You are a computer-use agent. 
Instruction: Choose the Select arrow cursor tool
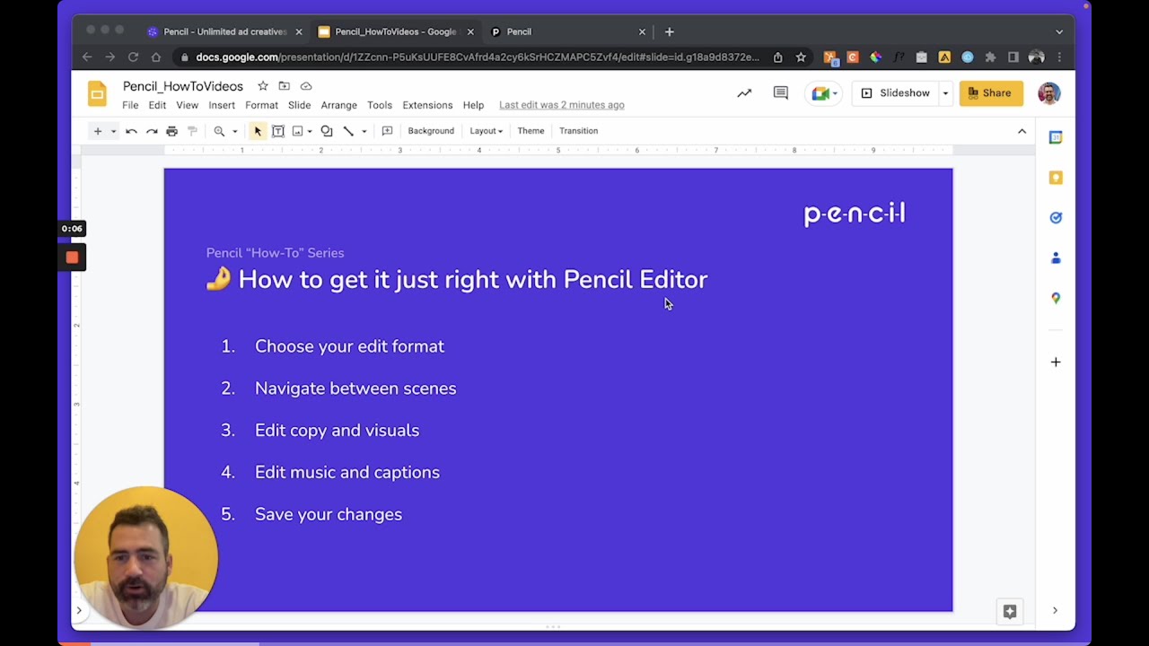[258, 131]
